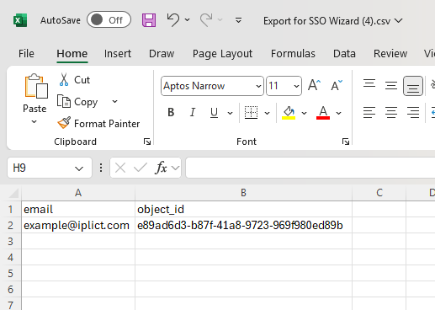Open the Aptos Narrow font dropdown
435x310 pixels.
(258, 86)
